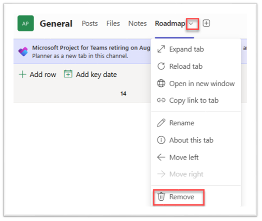Click the Microsoft Project retiring banner text
Viewport: 262px width, 221px height.
click(x=91, y=52)
